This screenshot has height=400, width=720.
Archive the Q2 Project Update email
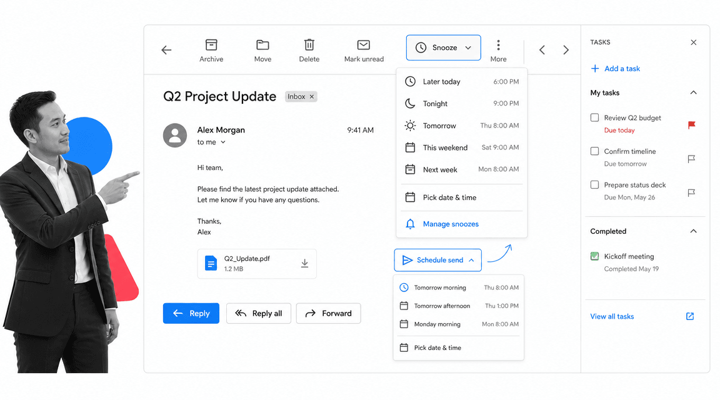211,51
